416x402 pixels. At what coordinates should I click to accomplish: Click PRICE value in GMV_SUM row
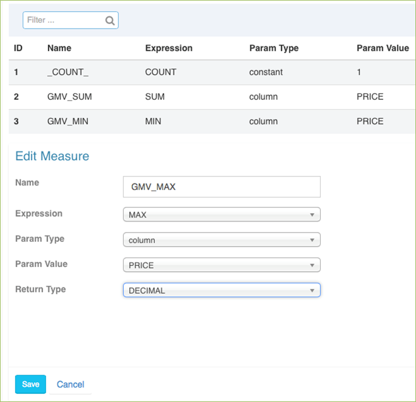(x=370, y=96)
